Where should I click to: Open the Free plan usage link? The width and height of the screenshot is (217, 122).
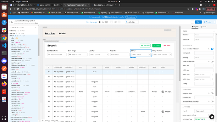(x=92, y=22)
